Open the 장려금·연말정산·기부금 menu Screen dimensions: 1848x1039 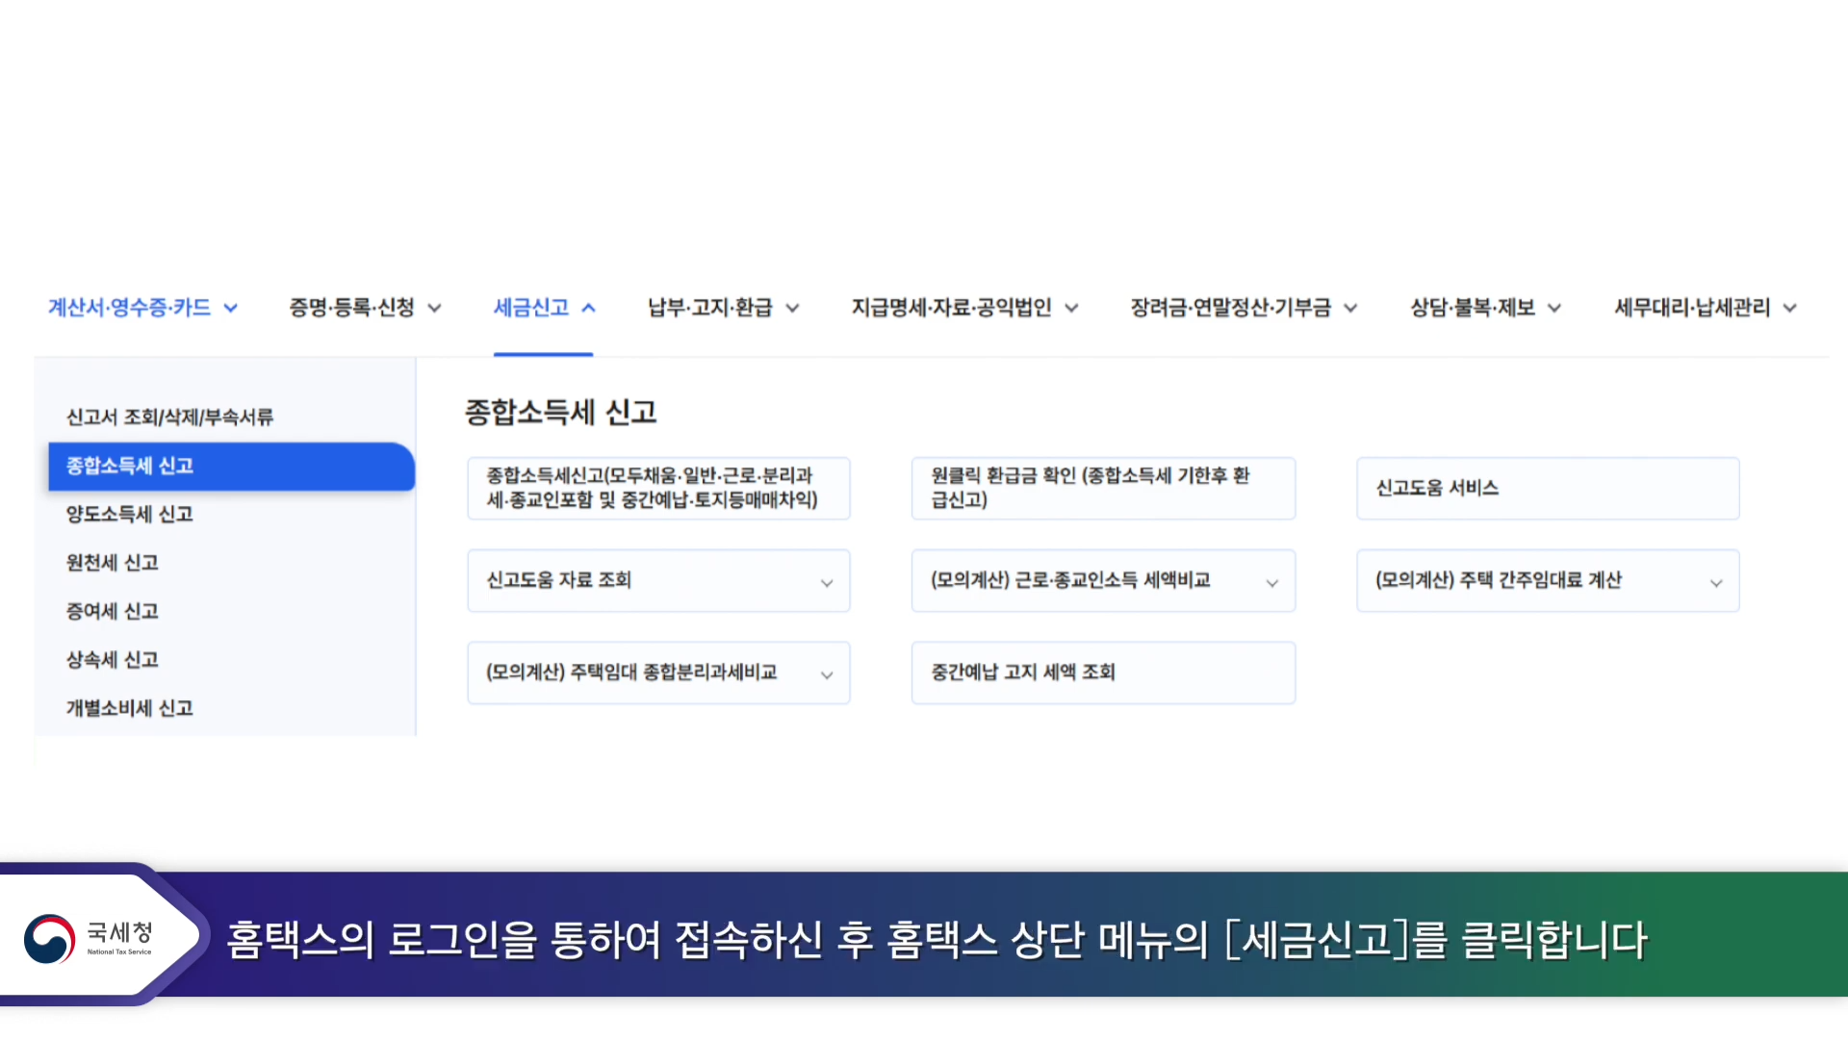(x=1244, y=308)
